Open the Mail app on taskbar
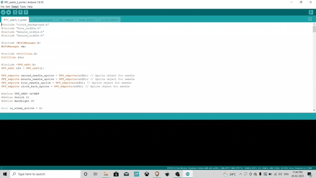This screenshot has height=178, width=316. click(126, 174)
